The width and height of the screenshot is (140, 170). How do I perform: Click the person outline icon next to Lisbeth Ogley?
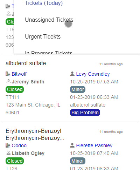[x=8, y=153]
